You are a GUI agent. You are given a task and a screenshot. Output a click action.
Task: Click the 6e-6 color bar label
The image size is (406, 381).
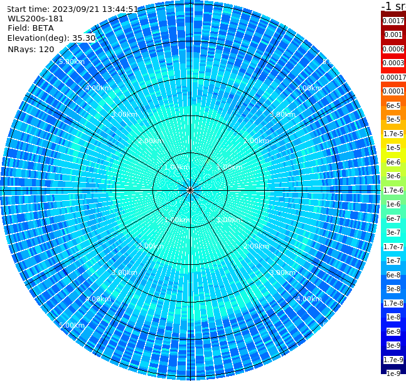tap(393, 162)
